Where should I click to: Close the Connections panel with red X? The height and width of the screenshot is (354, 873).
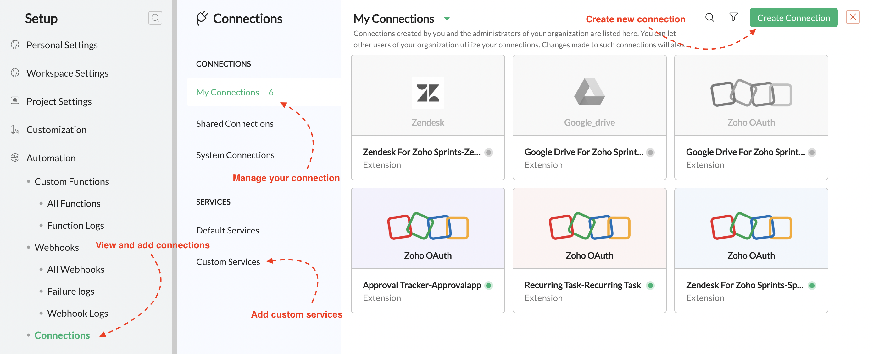point(852,17)
